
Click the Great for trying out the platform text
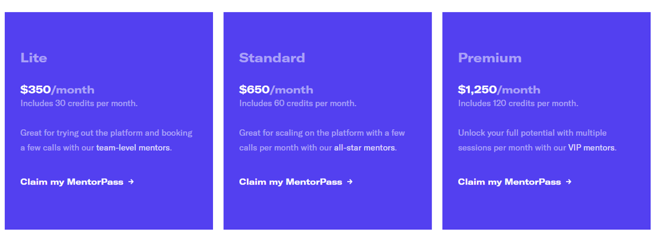(106, 140)
